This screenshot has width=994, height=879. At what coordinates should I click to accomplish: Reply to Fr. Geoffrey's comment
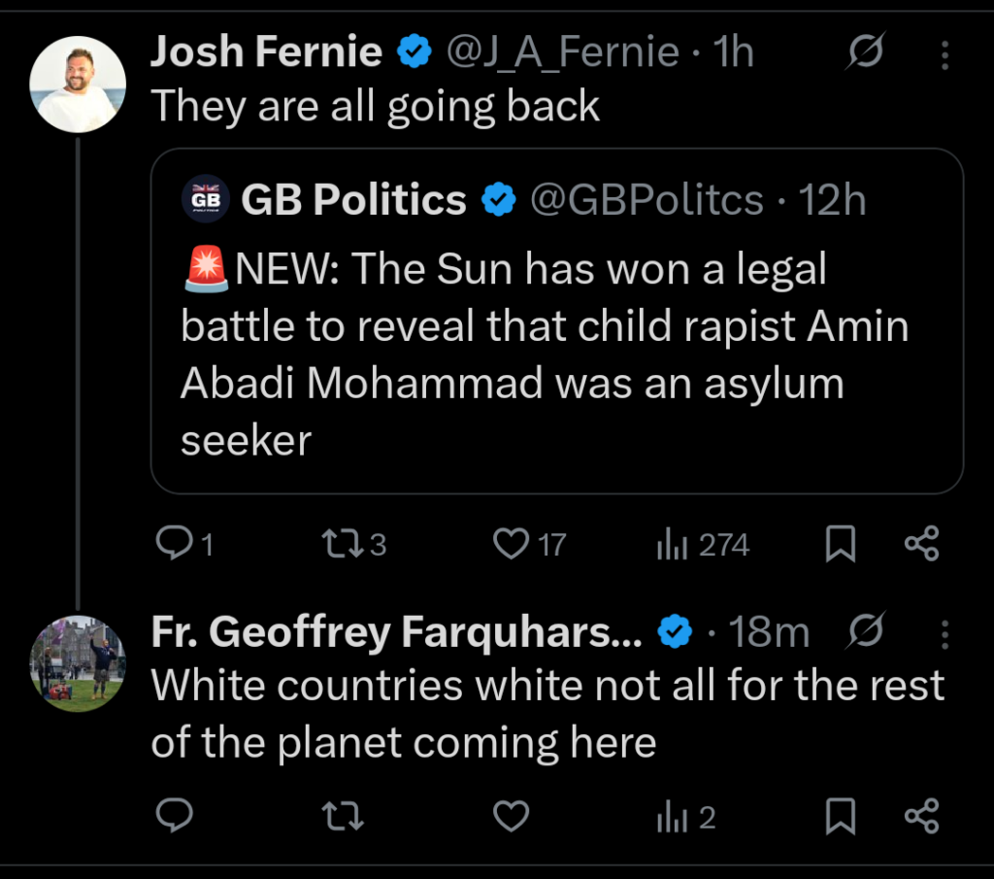click(x=175, y=817)
